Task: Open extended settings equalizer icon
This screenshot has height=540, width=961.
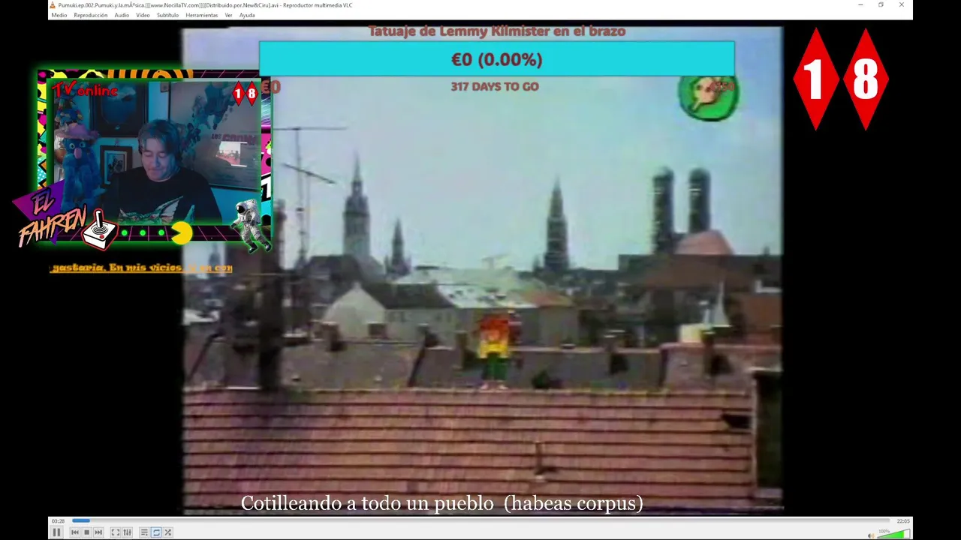Action: 127,532
